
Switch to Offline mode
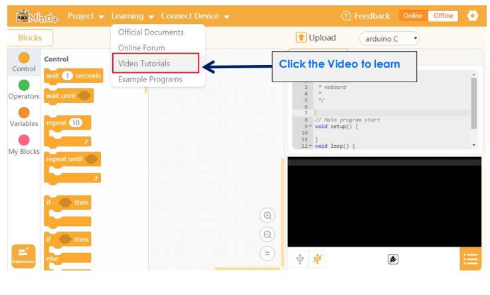click(x=443, y=16)
